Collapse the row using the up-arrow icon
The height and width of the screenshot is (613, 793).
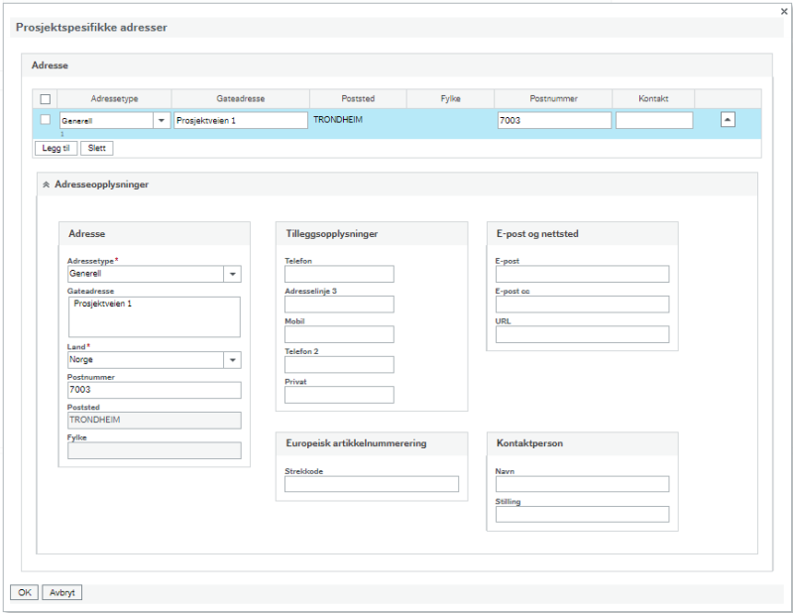(x=728, y=119)
